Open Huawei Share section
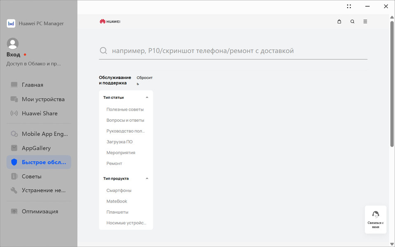Viewport: 395px width, 247px height. (x=39, y=113)
